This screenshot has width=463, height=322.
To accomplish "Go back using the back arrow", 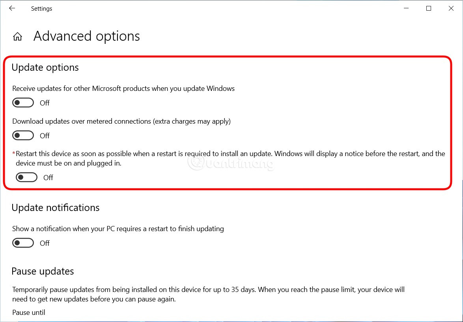I will (x=12, y=8).
